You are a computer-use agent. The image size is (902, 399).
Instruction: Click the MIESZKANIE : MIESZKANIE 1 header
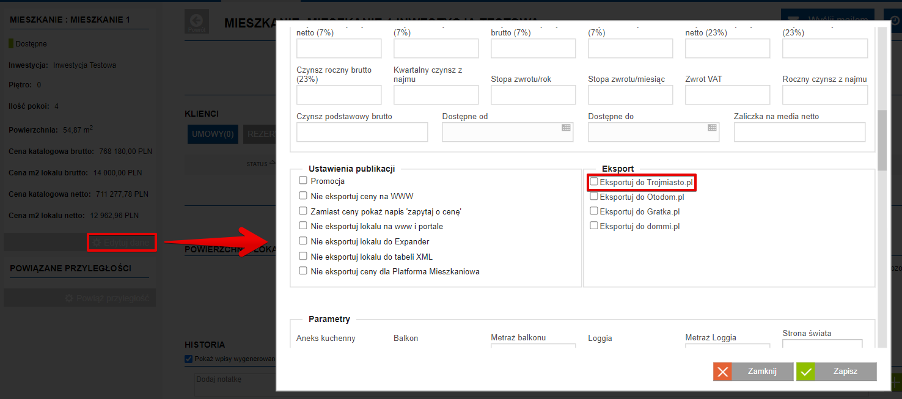click(70, 20)
